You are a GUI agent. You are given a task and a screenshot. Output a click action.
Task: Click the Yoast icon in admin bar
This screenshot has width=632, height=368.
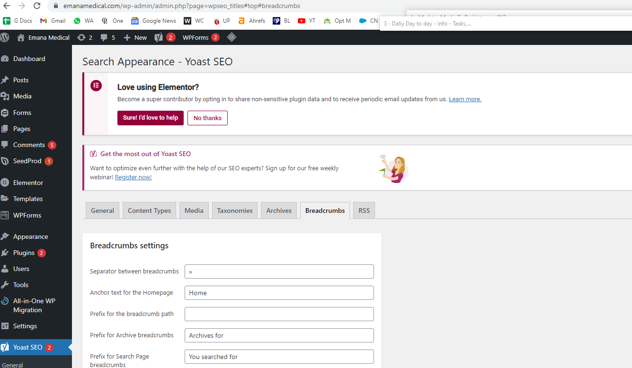click(159, 37)
